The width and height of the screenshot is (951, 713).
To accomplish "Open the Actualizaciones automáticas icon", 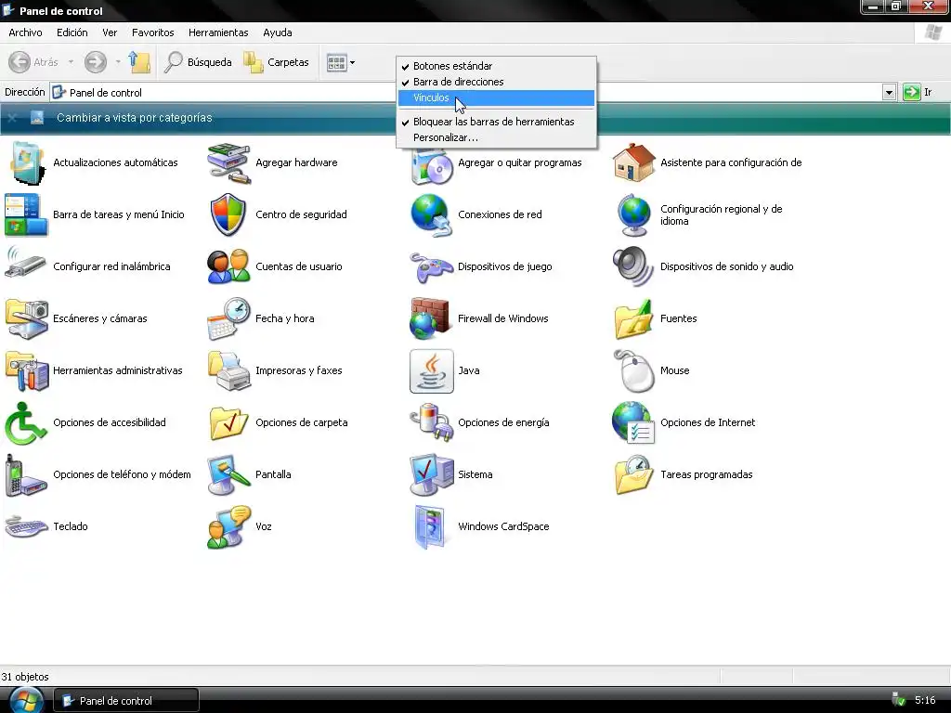I will pyautogui.click(x=25, y=162).
